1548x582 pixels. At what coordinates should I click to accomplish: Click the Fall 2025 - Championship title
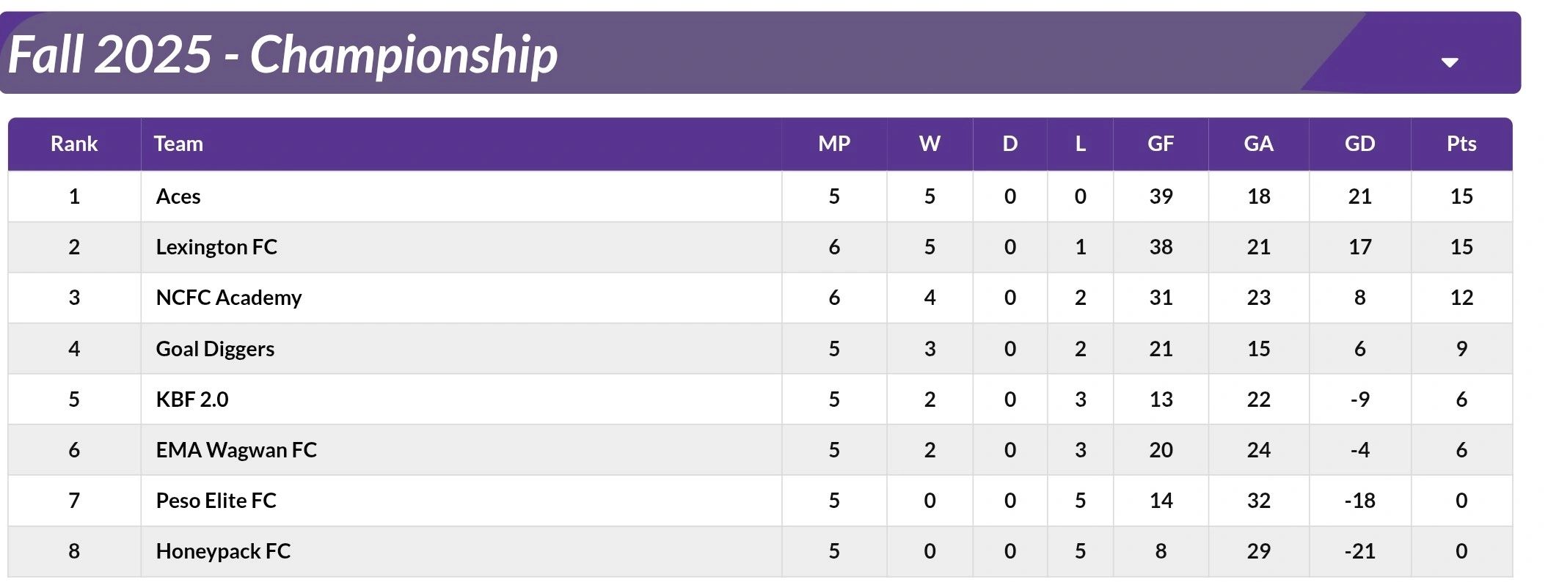click(x=282, y=55)
